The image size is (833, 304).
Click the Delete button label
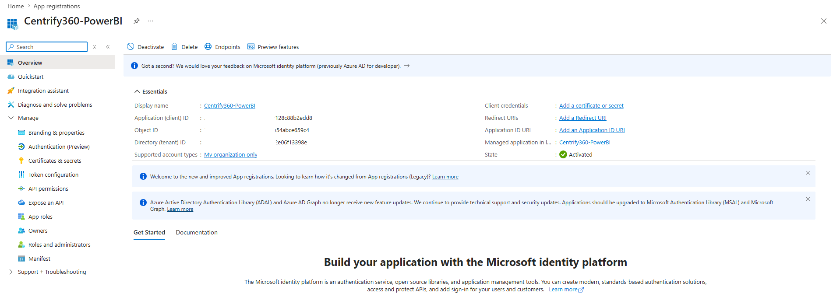tap(190, 47)
